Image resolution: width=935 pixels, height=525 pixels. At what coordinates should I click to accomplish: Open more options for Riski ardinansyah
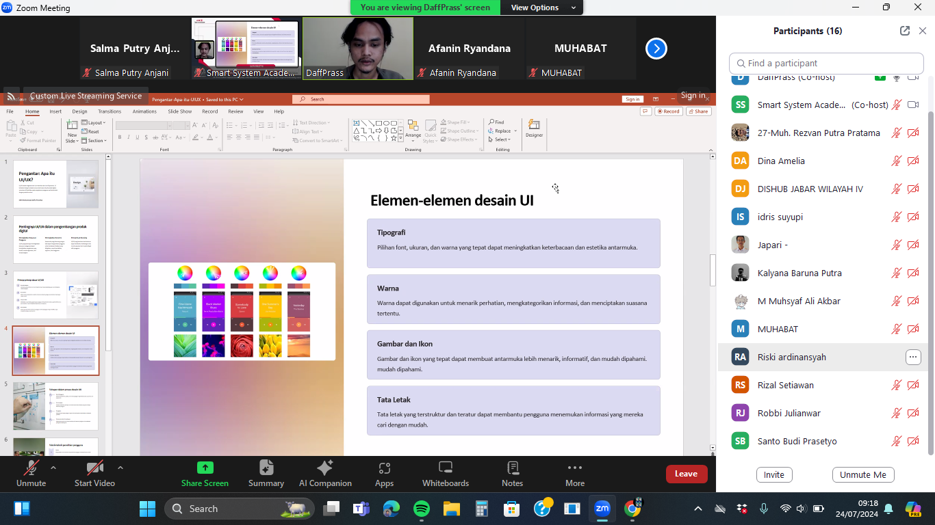pyautogui.click(x=913, y=357)
